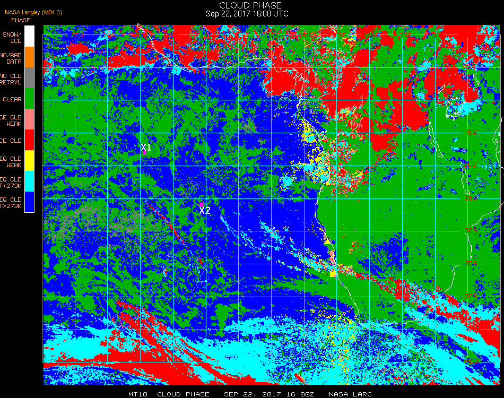Click the LIQ CLD WEAK legend label
Image resolution: width=504 pixels, height=398 pixels.
(x=11, y=162)
